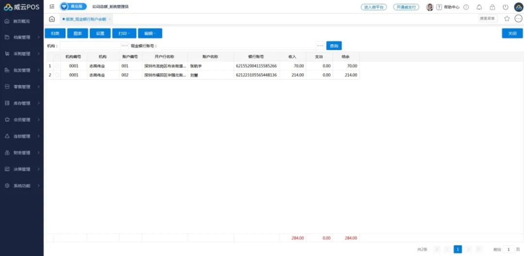Click the 财务管理 sidebar icon
This screenshot has height=256, width=524.
point(7,153)
